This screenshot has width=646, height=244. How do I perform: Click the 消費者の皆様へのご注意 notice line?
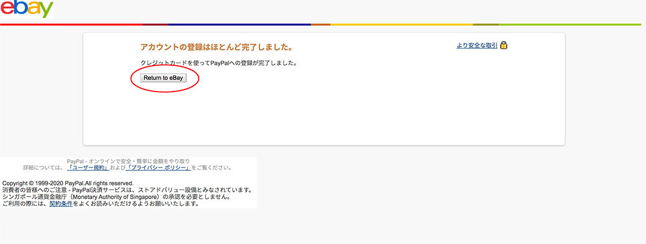(x=127, y=190)
